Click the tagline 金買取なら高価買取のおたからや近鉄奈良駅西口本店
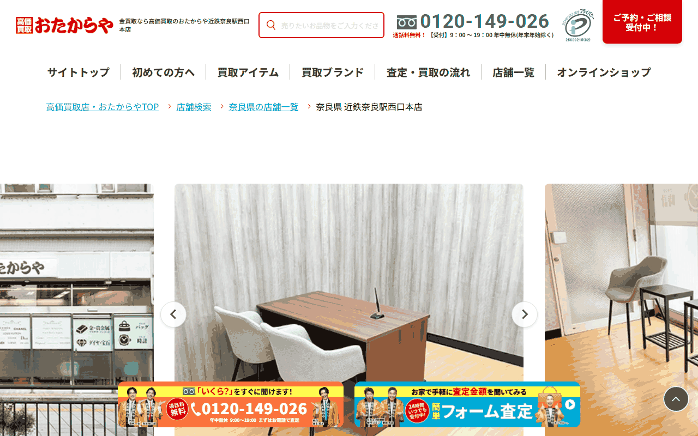698x436 pixels. pos(184,25)
